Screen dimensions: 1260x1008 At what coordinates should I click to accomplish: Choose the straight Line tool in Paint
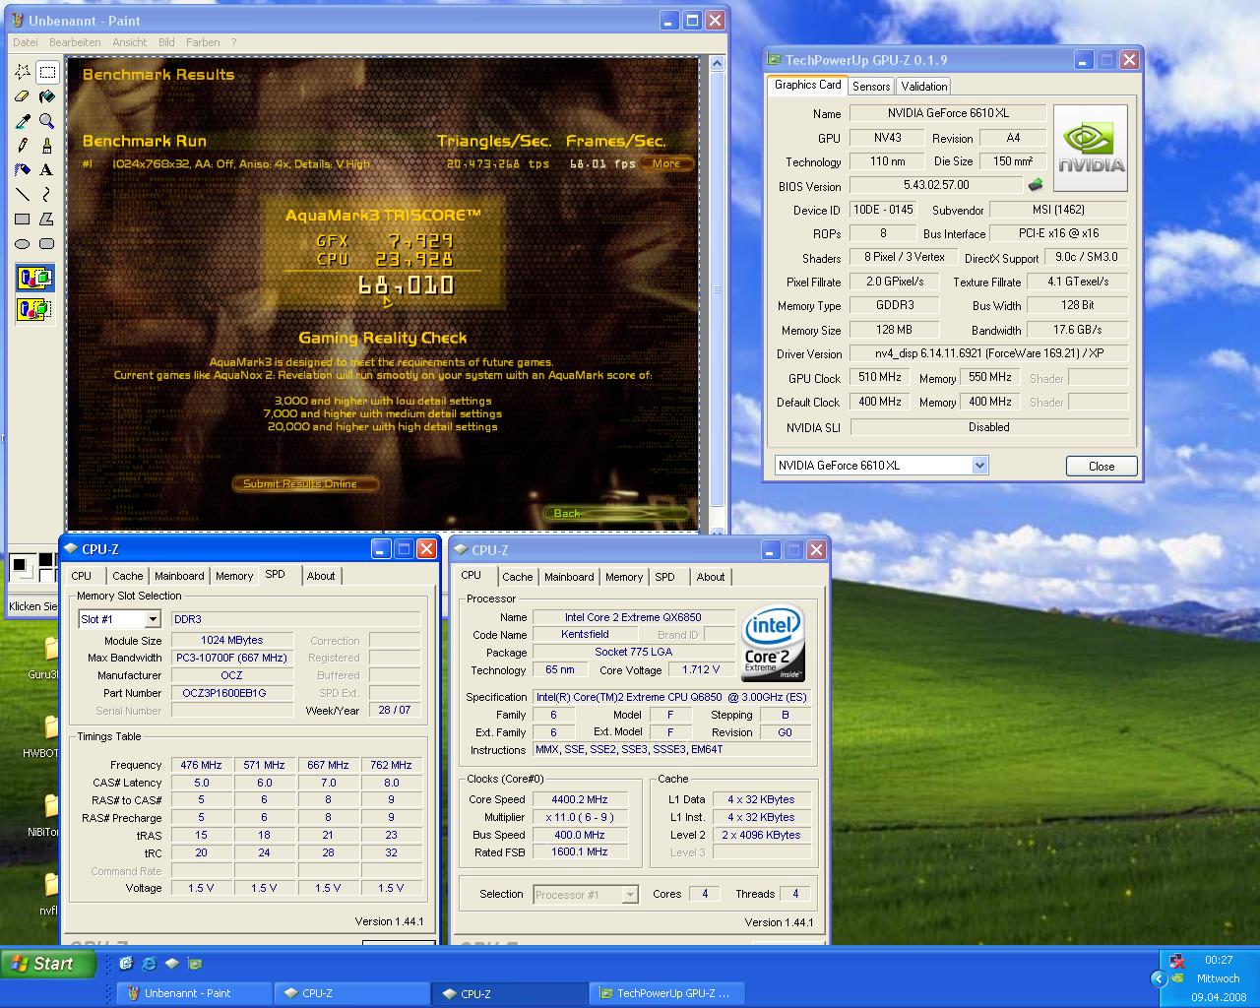23,195
